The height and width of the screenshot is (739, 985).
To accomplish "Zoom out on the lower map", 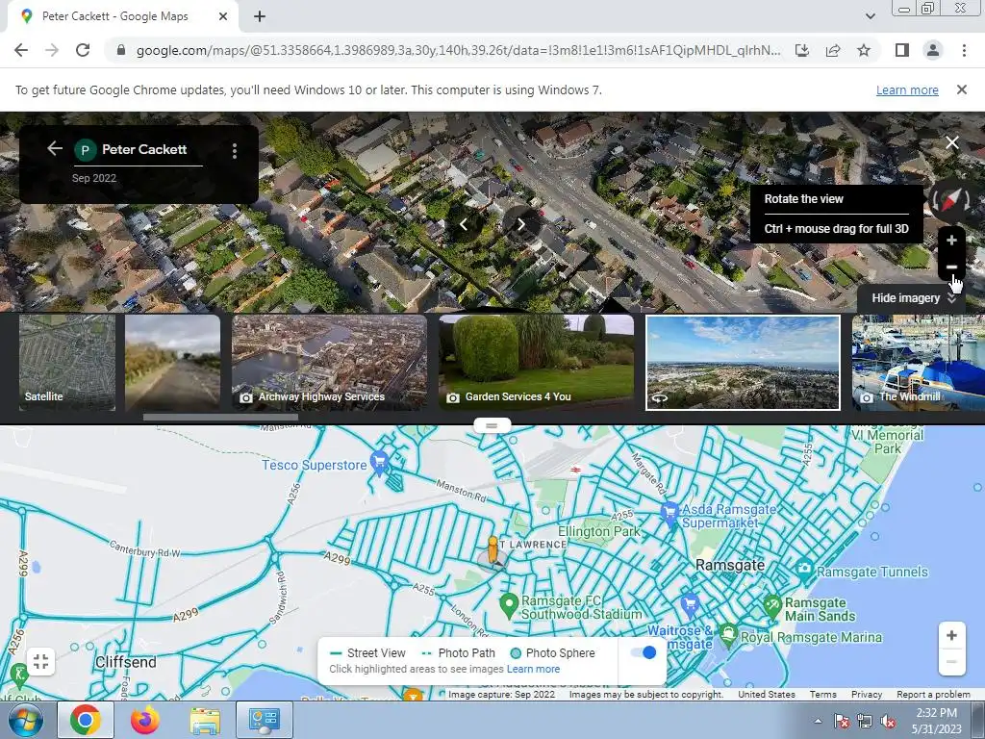I will (x=951, y=662).
